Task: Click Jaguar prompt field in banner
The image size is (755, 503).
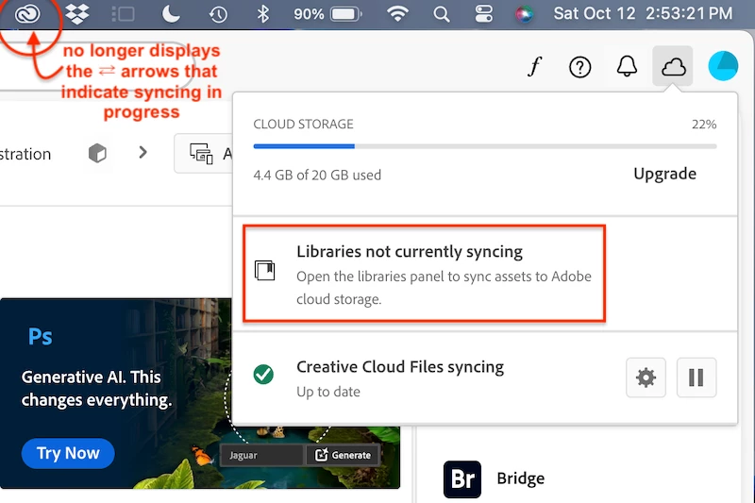Action: [x=262, y=455]
